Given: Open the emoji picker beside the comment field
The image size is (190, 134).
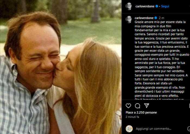Looking at the screenshot, I should click(189, 129).
